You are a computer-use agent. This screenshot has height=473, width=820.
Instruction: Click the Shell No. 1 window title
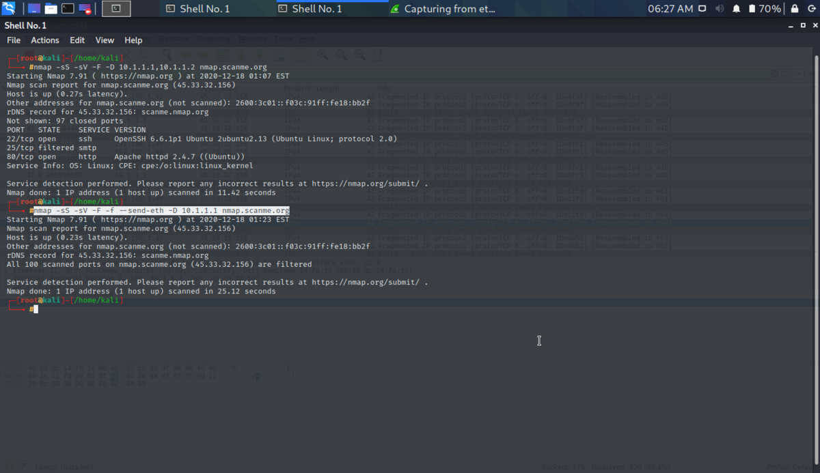point(25,25)
